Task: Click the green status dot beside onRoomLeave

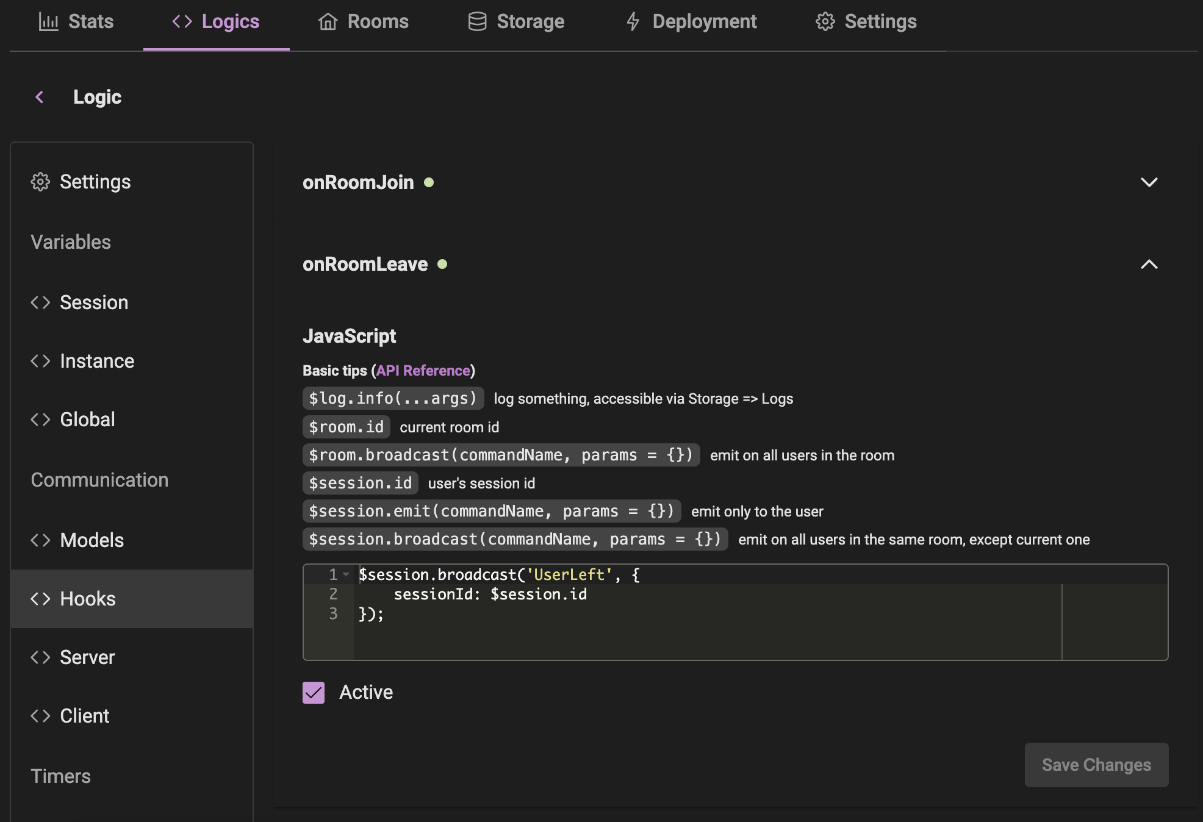Action: pos(442,264)
